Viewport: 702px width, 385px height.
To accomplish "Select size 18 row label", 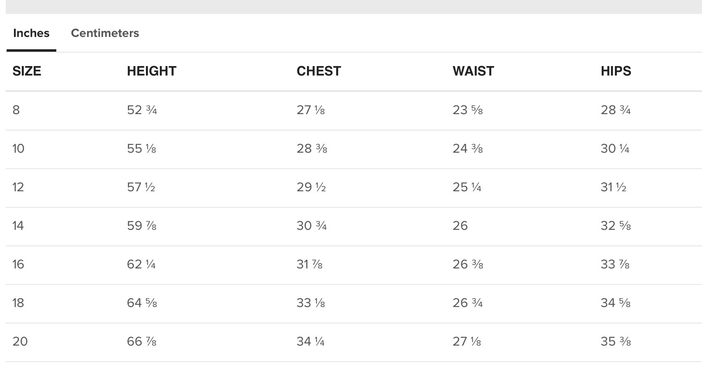I will pos(18,303).
